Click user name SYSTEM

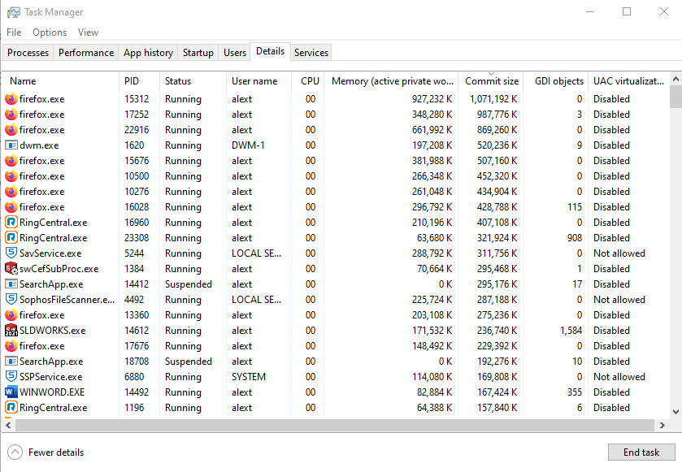[249, 377]
